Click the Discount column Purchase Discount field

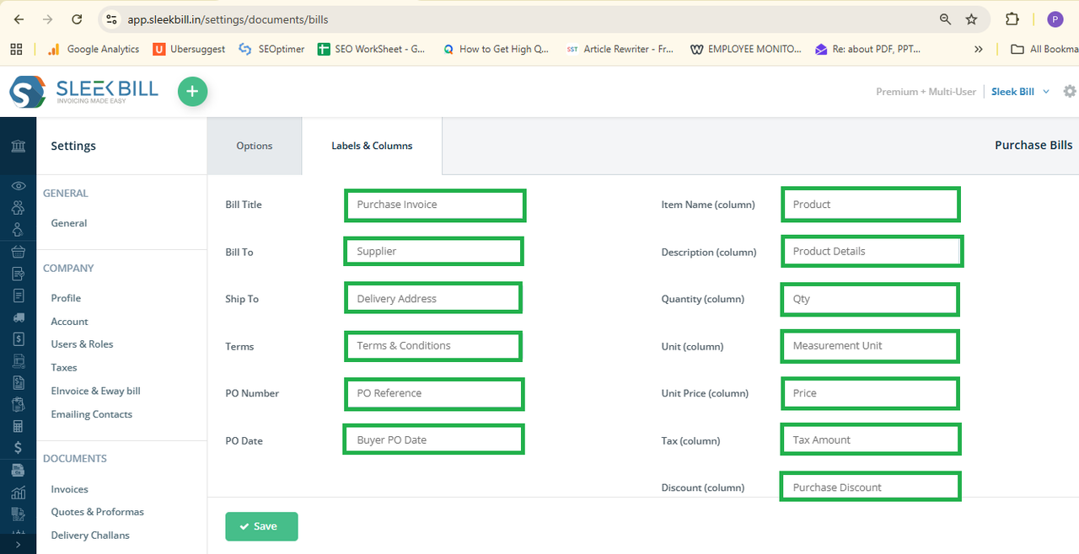[x=870, y=487]
